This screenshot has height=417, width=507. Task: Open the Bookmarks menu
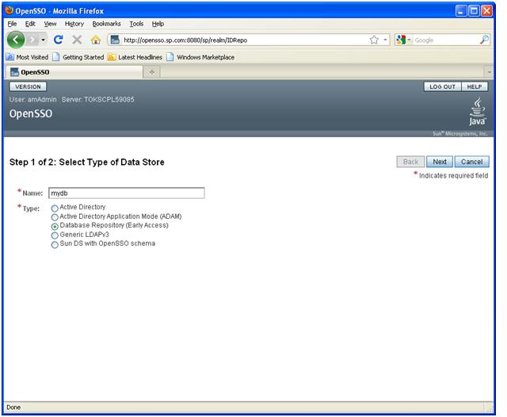(106, 24)
